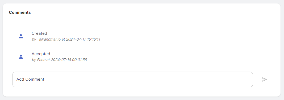284x100 pixels.
Task: Click the Comments section heading
Action: 20,12
